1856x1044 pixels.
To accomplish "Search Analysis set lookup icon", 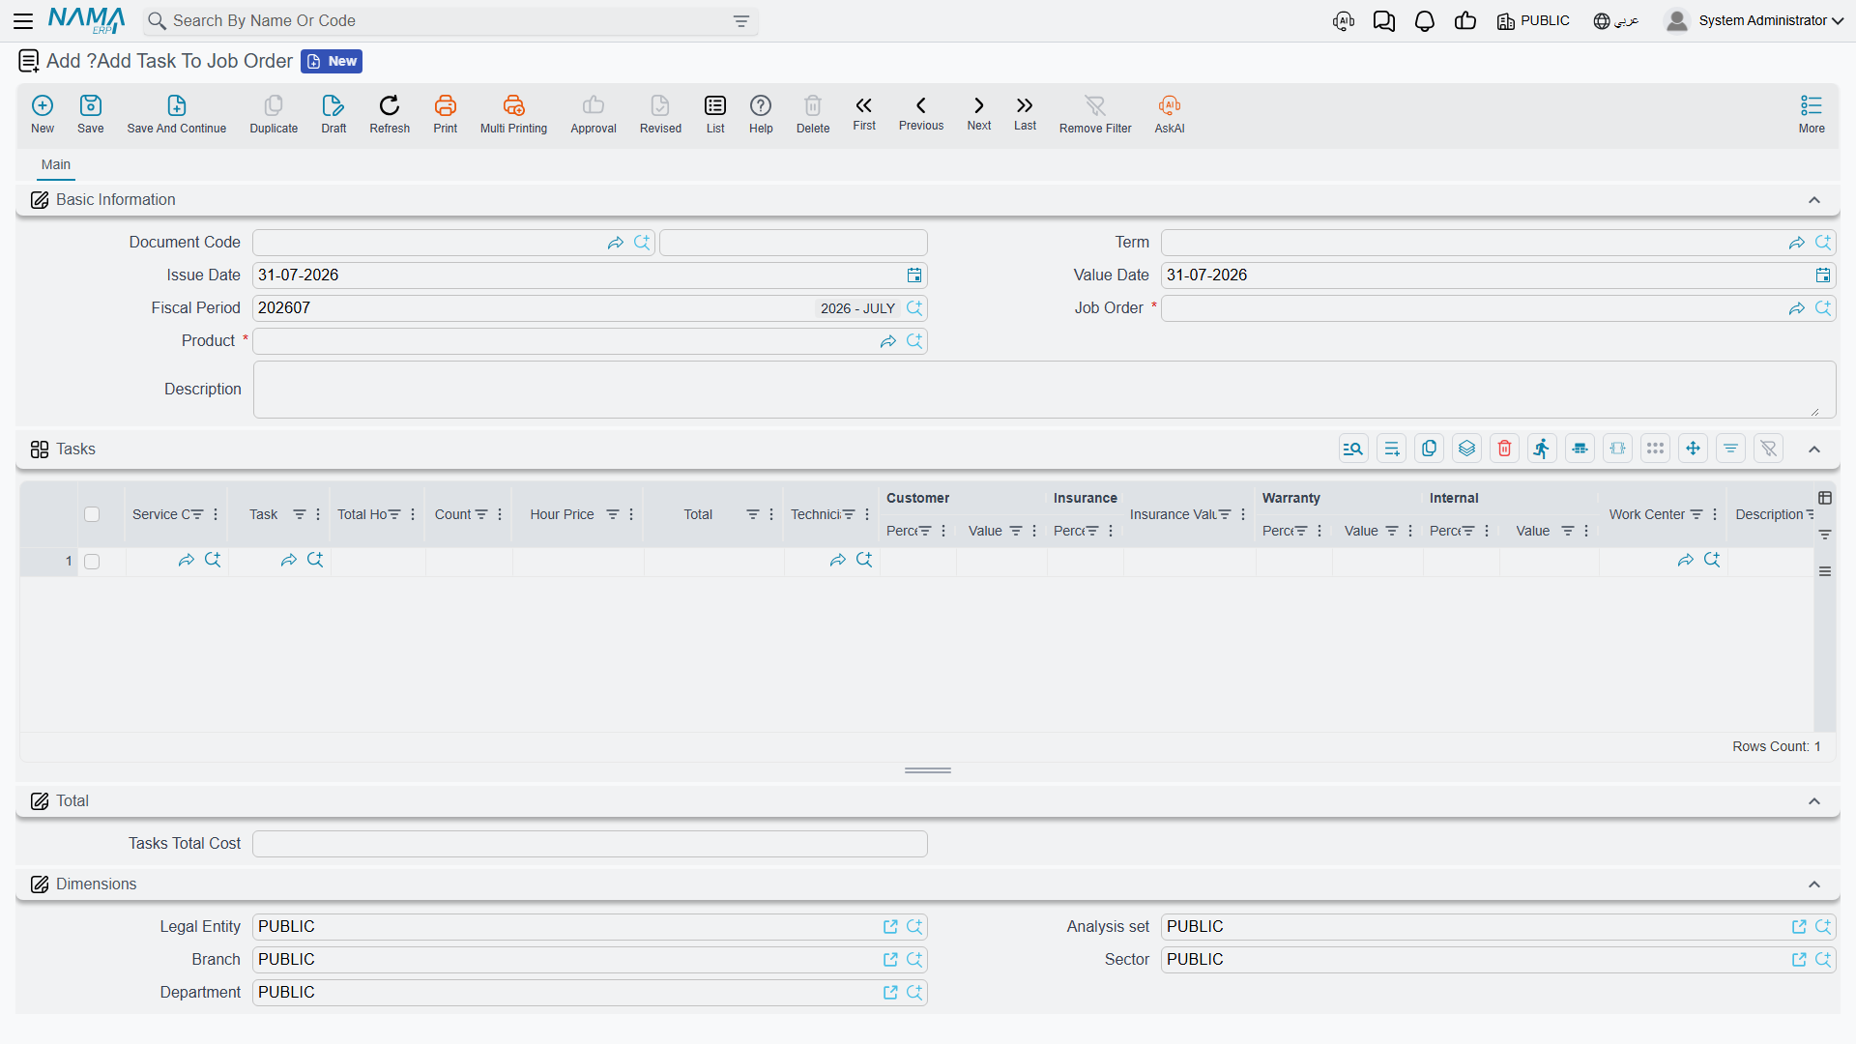I will click(1823, 927).
